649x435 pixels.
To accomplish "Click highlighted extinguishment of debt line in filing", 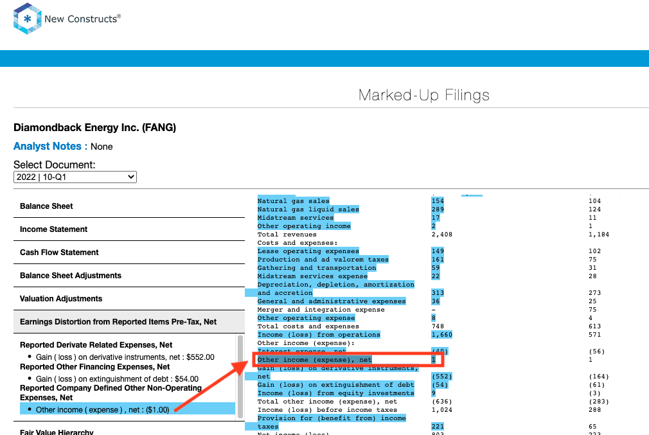I will tap(335, 385).
